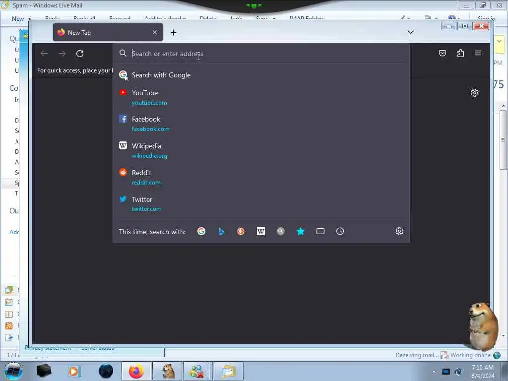Open the Messenger people taskbar icon
The height and width of the screenshot is (381, 508).
(197, 371)
